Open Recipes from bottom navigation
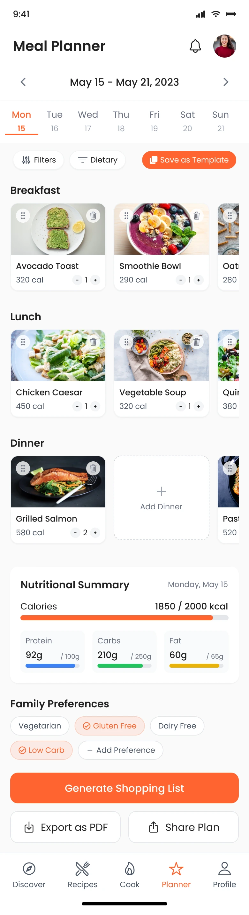 coord(83,874)
